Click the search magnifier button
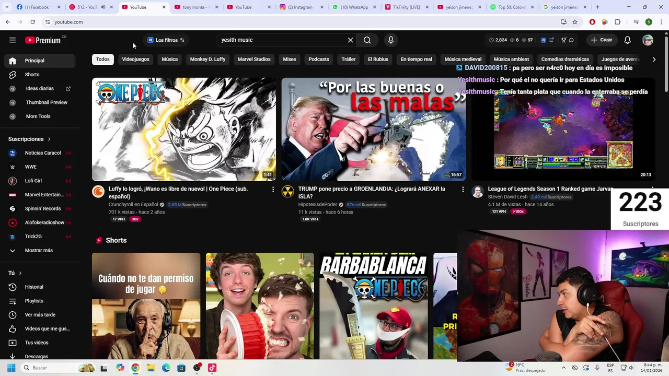The width and height of the screenshot is (669, 376). click(x=367, y=40)
